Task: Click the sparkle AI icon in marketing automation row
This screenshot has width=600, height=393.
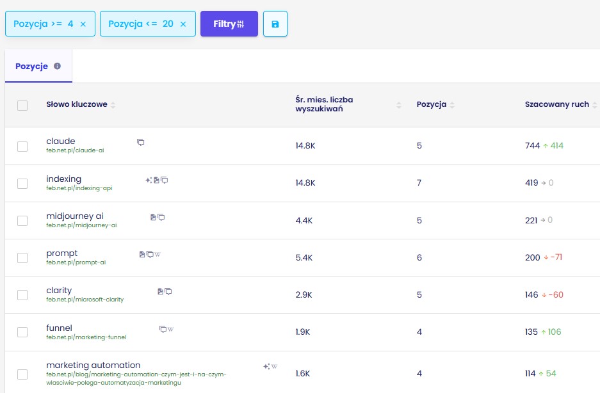Action: [x=266, y=366]
